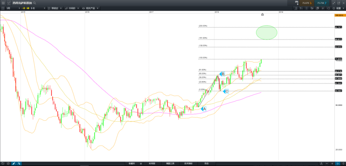Close the chart panel with X
Viewport: 346px width, 166px height.
point(344,3)
